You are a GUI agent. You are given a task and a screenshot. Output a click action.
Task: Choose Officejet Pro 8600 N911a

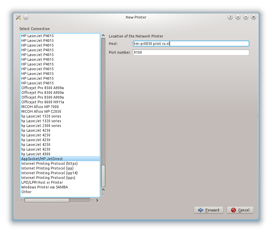coord(43,102)
